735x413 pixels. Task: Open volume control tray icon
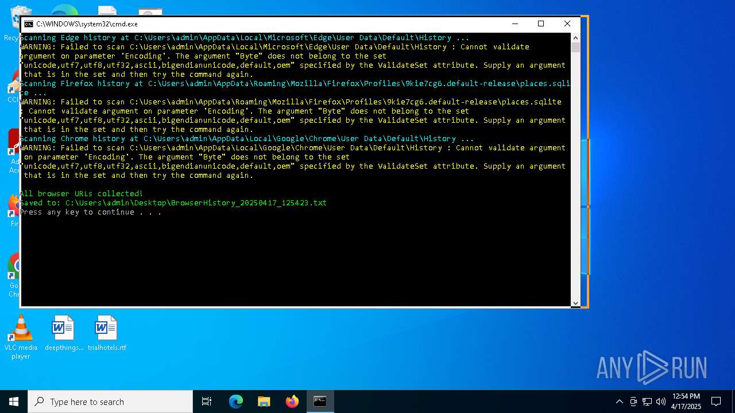(661, 402)
